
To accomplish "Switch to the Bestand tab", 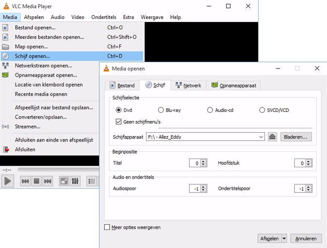I will [x=122, y=86].
